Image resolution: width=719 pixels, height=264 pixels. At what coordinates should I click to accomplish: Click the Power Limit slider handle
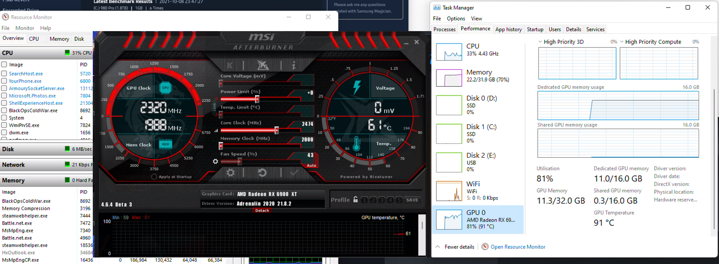[257, 99]
